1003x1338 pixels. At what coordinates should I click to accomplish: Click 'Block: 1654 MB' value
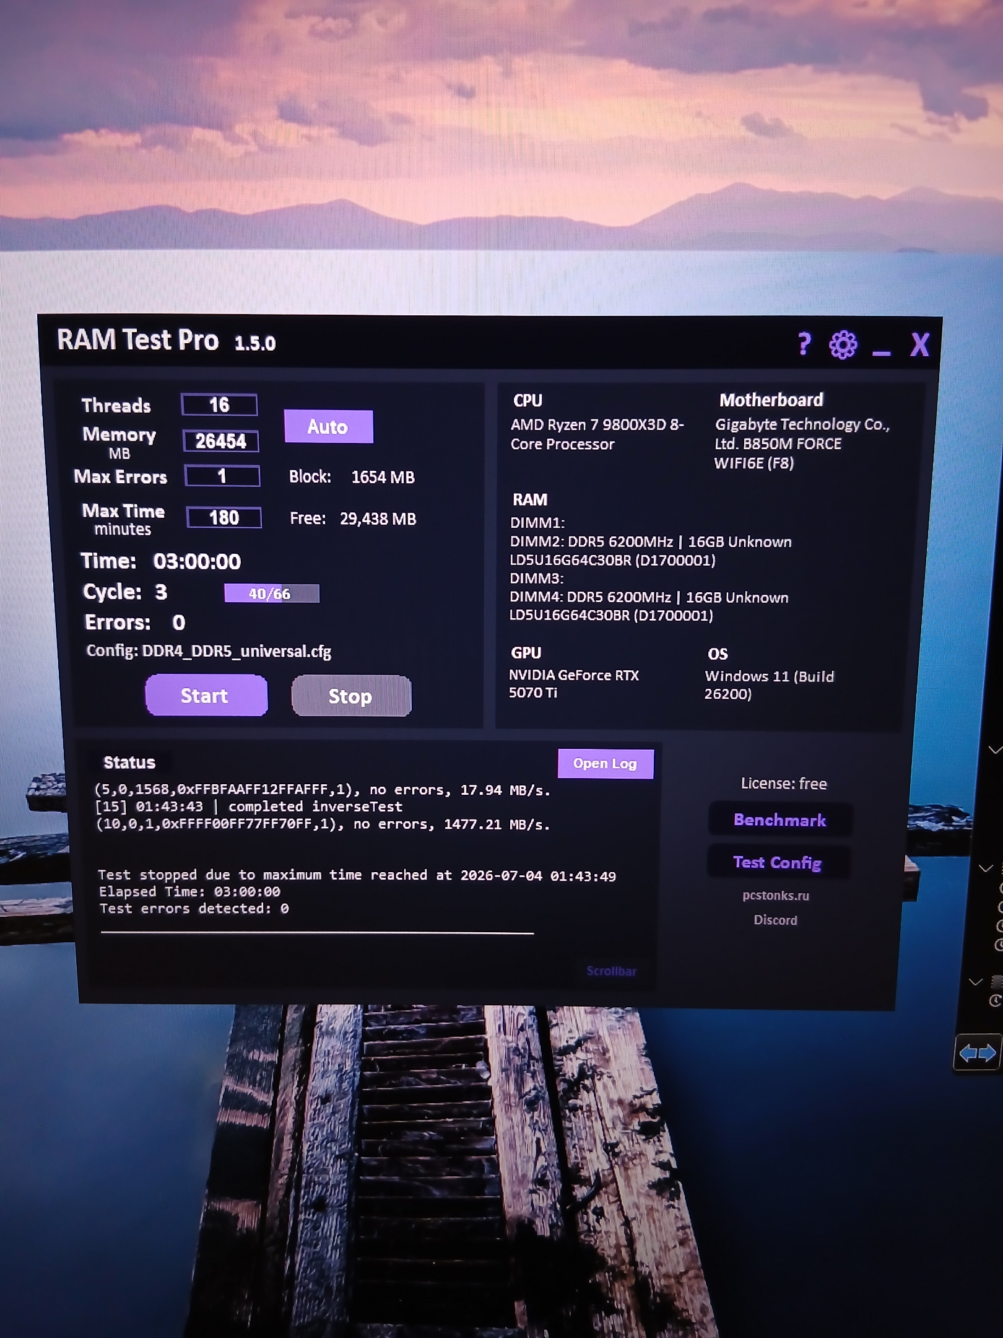pos(352,477)
